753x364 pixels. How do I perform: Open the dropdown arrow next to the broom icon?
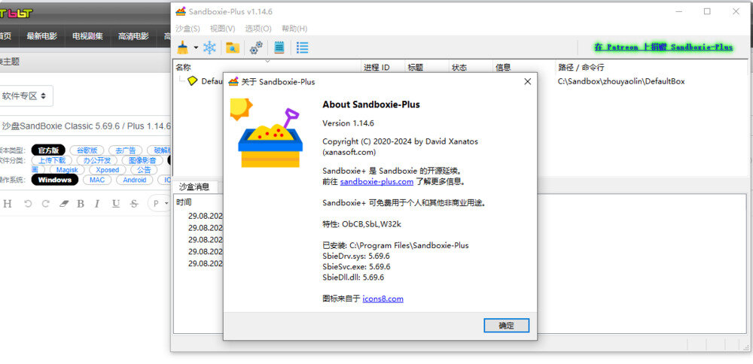(196, 47)
